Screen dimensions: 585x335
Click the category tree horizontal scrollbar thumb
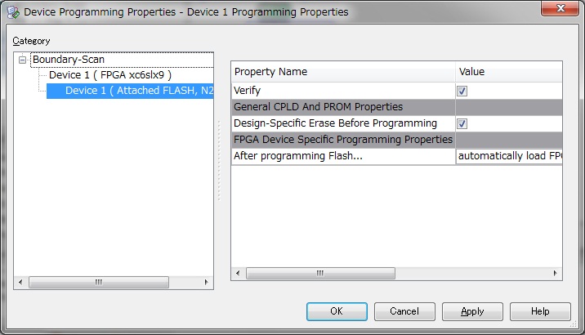(99, 282)
